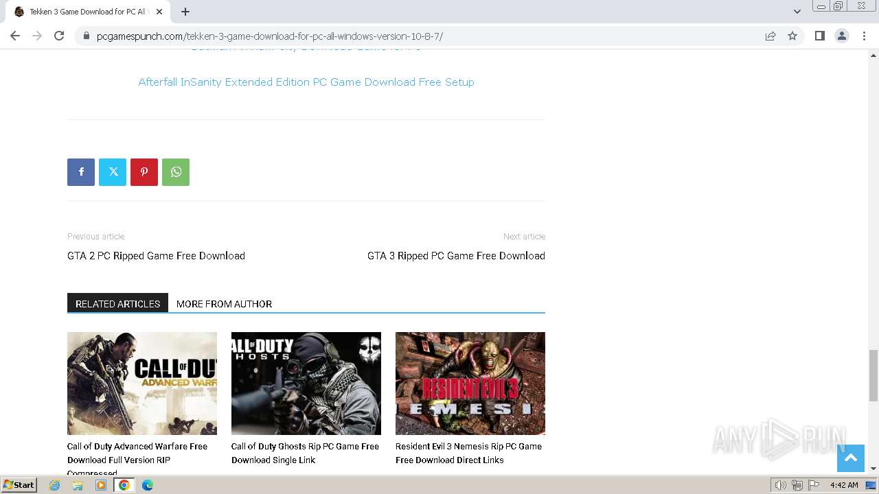
Task: Click Call of Duty Ghosts thumbnail
Action: [x=306, y=384]
